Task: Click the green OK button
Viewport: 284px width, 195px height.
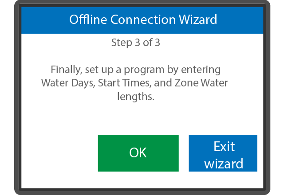Action: [x=138, y=153]
